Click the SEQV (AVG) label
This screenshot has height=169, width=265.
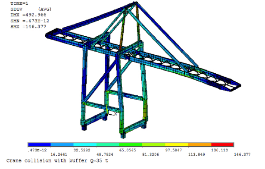point(31,9)
